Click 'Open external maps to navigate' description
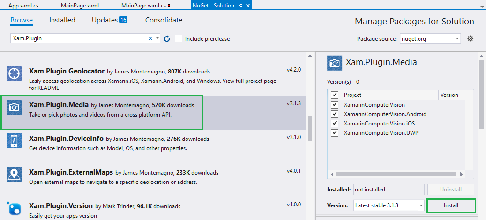The height and width of the screenshot is (220, 486). pyautogui.click(x=113, y=182)
